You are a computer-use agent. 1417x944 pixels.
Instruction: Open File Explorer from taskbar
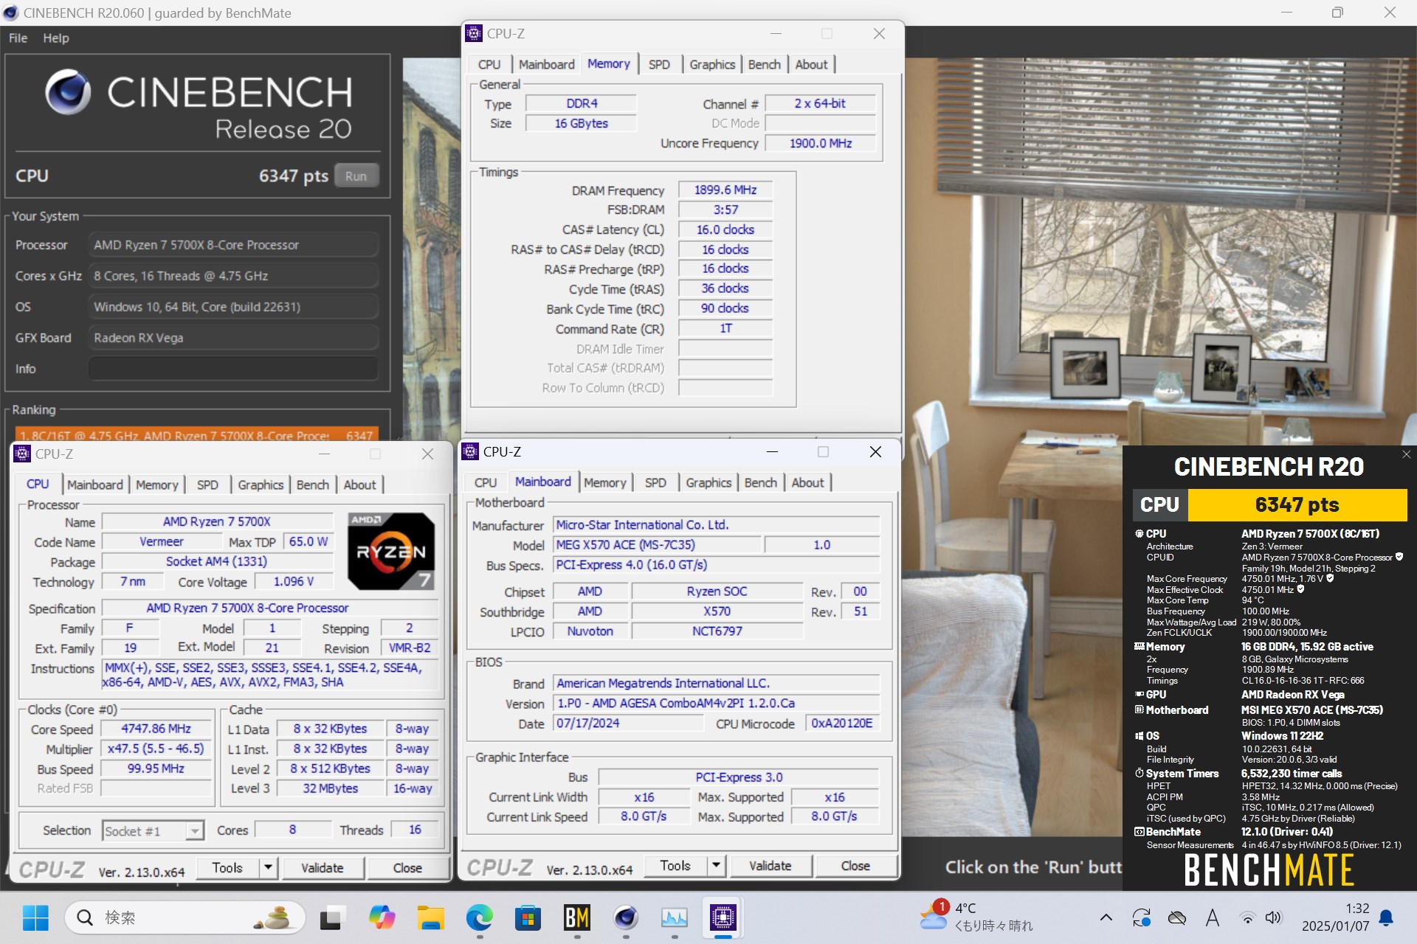[430, 917]
